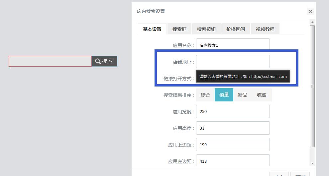The image size is (329, 176).
Task: Click the 应用宽度 field with 250
Action: click(x=233, y=111)
